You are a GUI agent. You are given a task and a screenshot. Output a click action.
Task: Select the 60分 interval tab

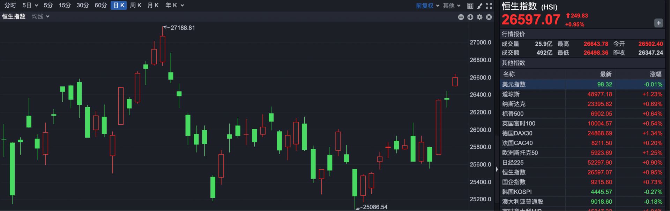(100, 5)
